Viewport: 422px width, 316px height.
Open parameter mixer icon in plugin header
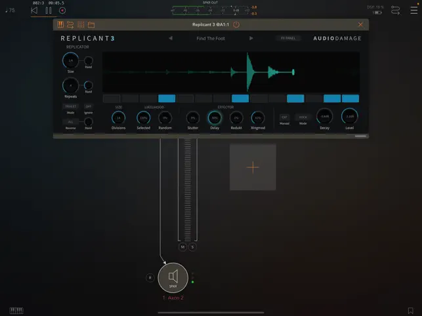(81, 25)
